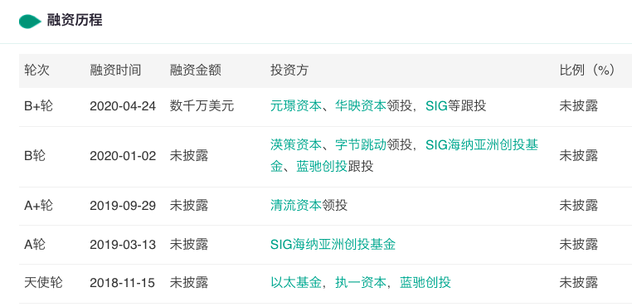Open 华映资本 investor link

361,105
